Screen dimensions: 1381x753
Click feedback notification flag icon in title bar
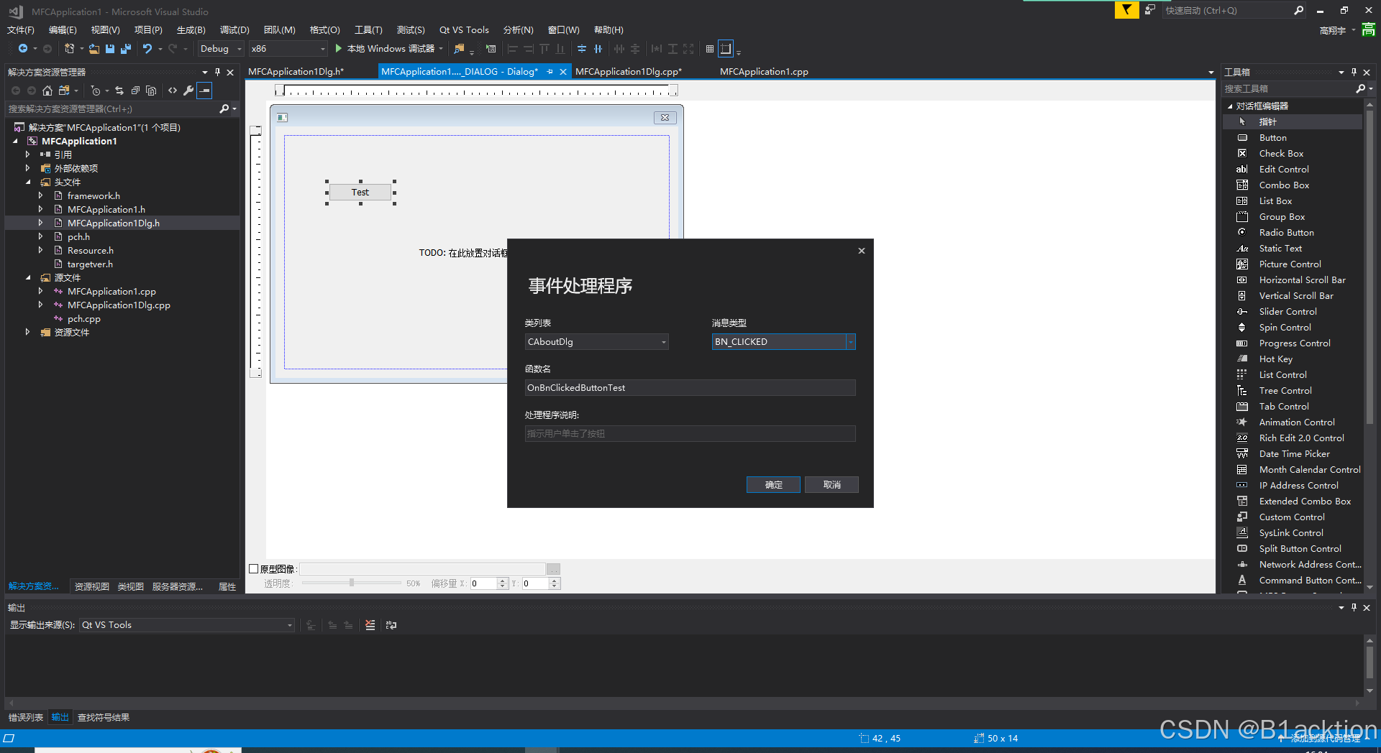coord(1126,10)
